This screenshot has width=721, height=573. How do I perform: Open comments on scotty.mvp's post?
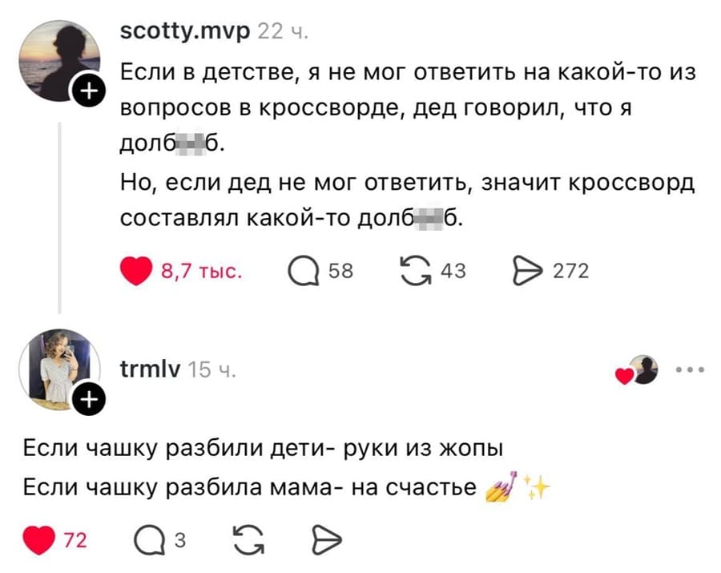[x=305, y=270]
